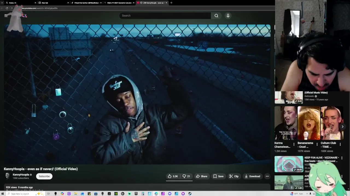Open options for KEEP FUN ALIVE video
The width and height of the screenshot is (350, 196).
click(342, 158)
